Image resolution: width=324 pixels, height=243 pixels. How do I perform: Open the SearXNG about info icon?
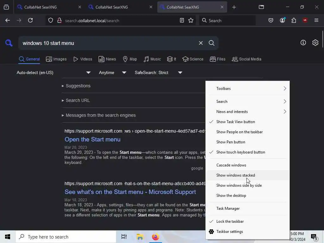pyautogui.click(x=303, y=43)
